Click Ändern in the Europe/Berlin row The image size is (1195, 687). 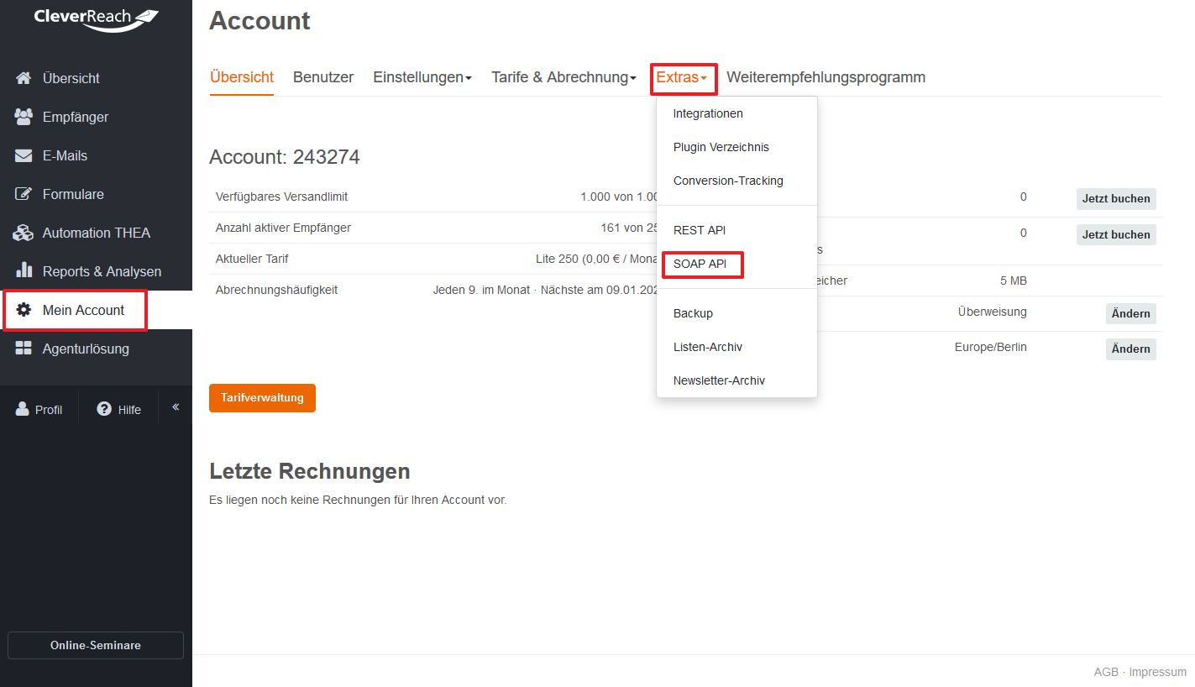click(1130, 349)
